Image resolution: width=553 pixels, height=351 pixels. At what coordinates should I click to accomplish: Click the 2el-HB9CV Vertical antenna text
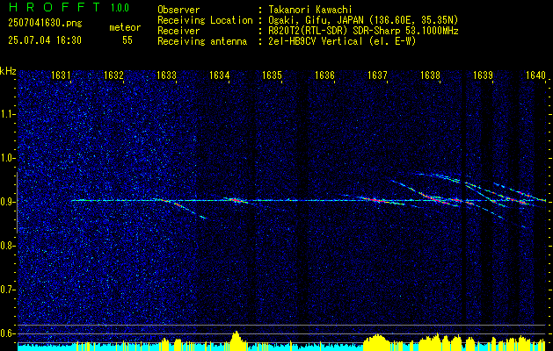pos(342,41)
